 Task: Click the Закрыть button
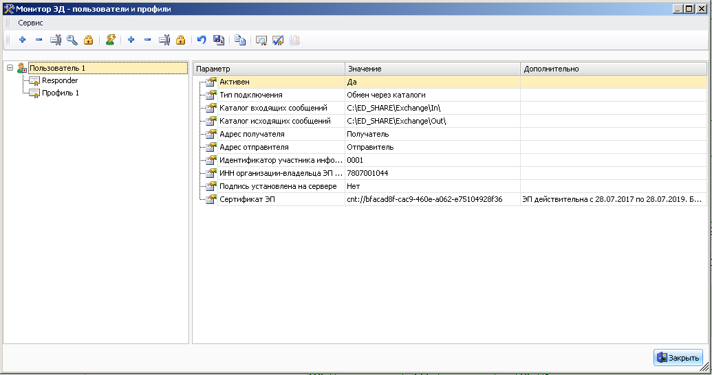point(678,357)
